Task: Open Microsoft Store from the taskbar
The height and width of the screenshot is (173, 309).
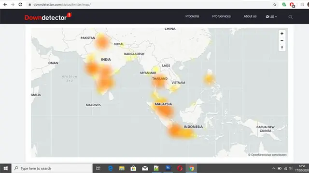Action: tap(133, 168)
